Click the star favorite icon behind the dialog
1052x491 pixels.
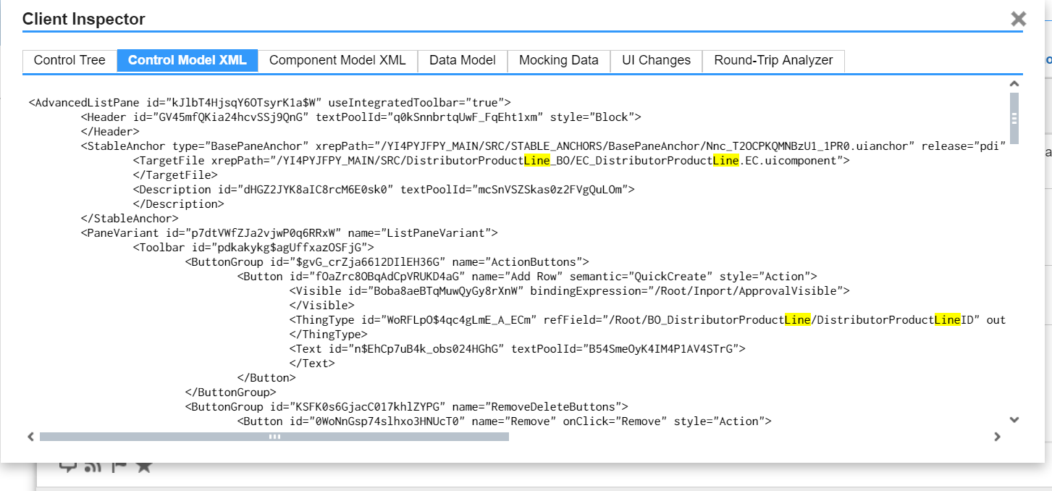[x=144, y=466]
